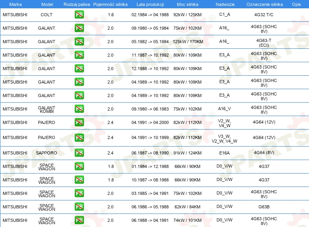Select the SAPPORO model cell
Image resolution: width=309 pixels, height=227 pixels.
click(x=47, y=153)
